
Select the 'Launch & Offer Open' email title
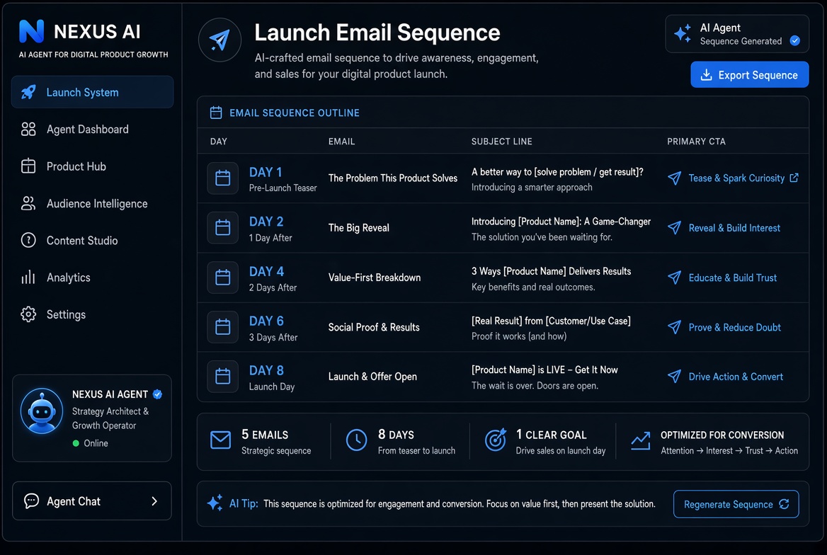coord(372,377)
